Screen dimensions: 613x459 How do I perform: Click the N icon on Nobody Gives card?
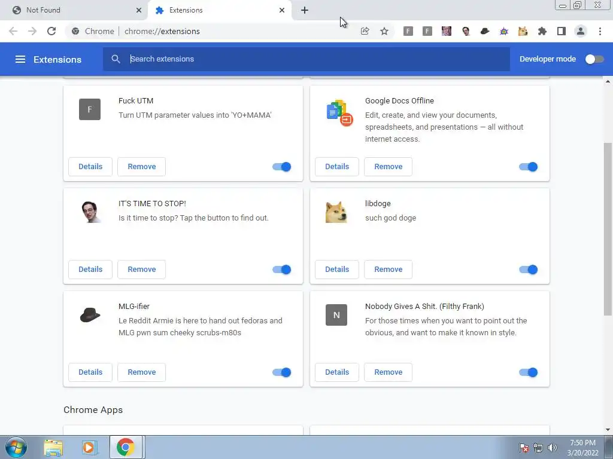click(x=336, y=315)
